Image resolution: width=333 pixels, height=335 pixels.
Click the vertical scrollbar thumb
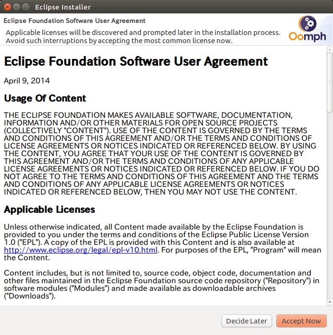click(x=330, y=82)
